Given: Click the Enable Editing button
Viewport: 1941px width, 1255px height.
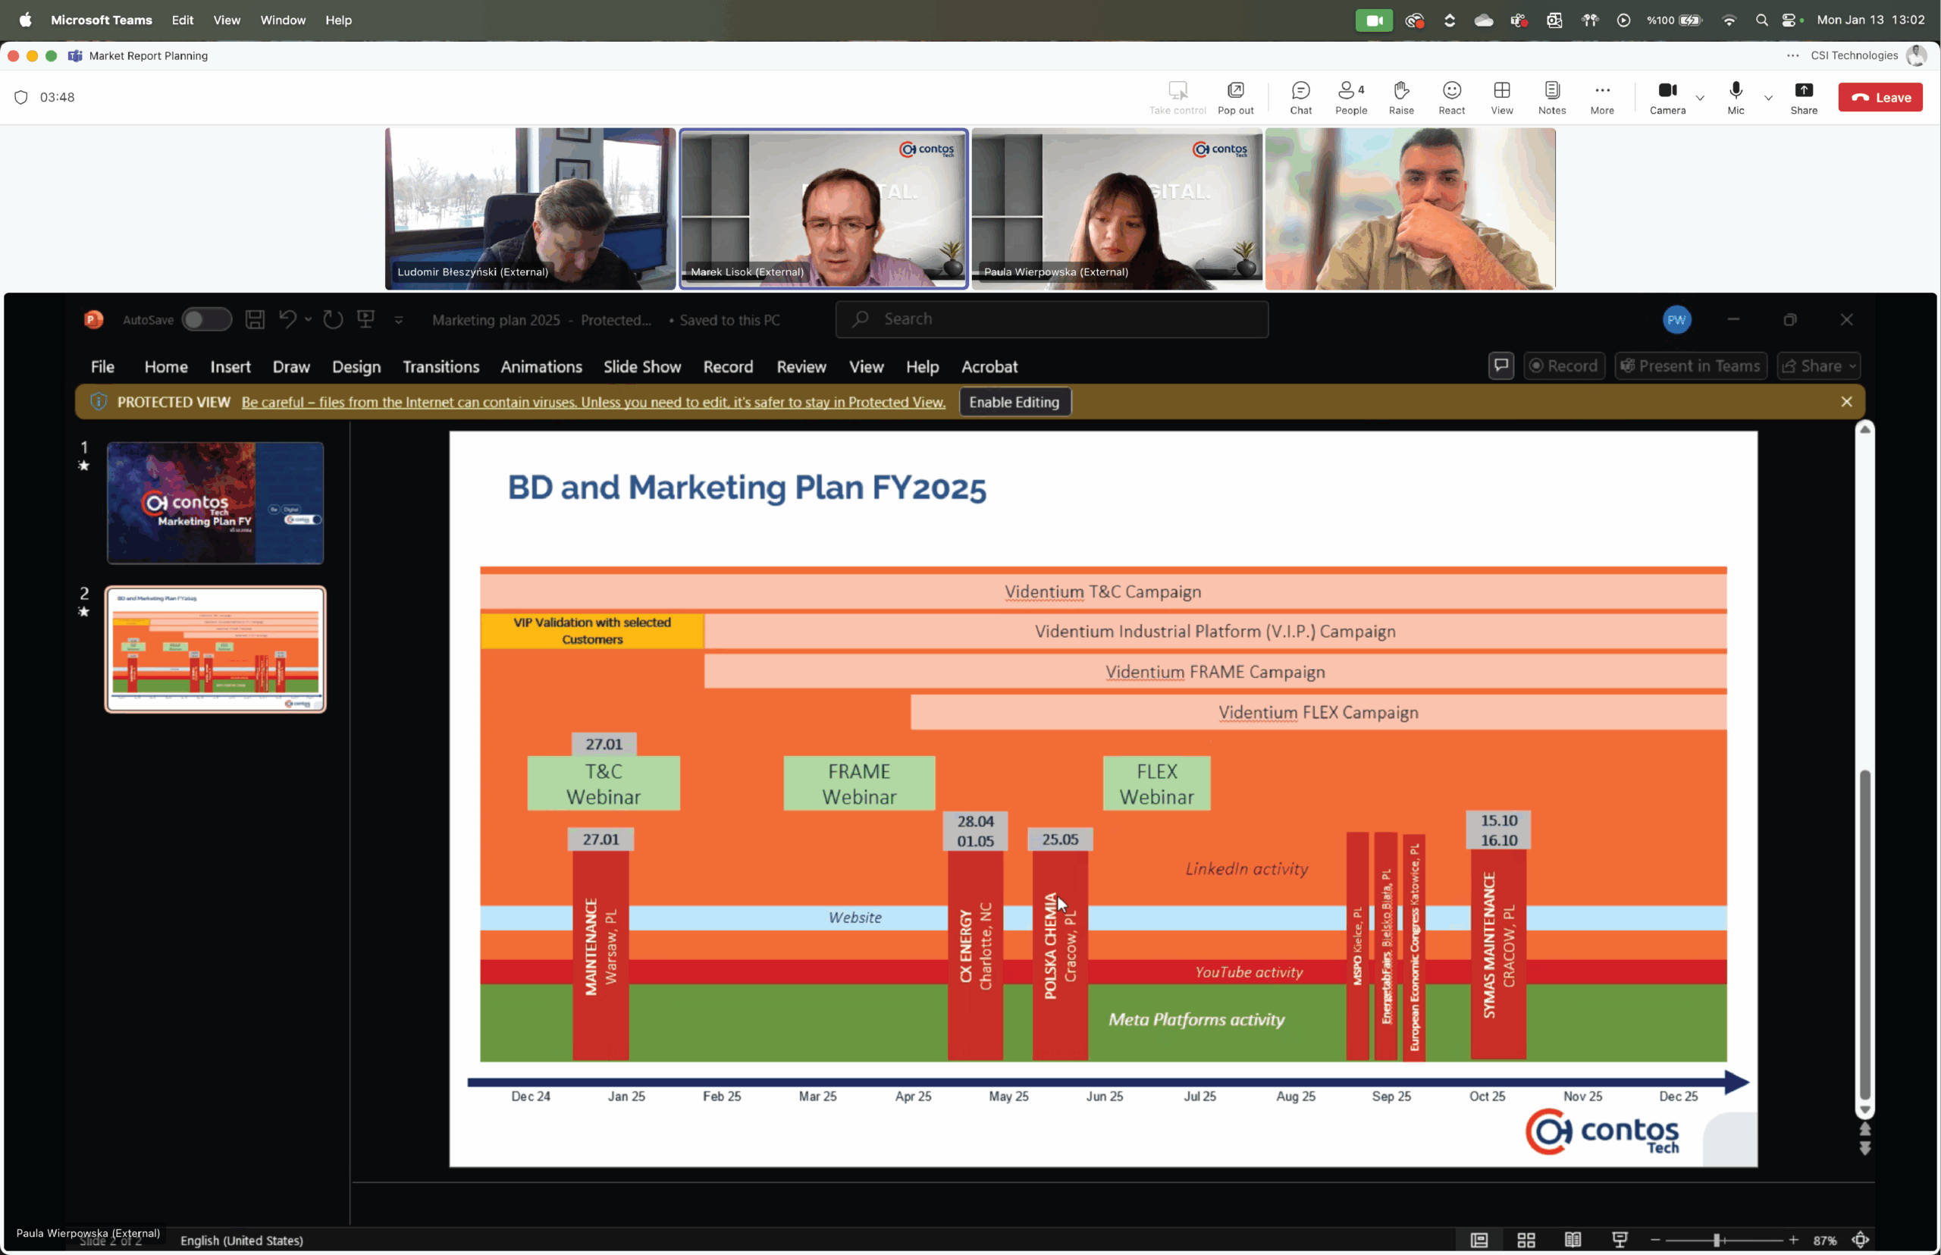Looking at the screenshot, I should pos(1014,402).
